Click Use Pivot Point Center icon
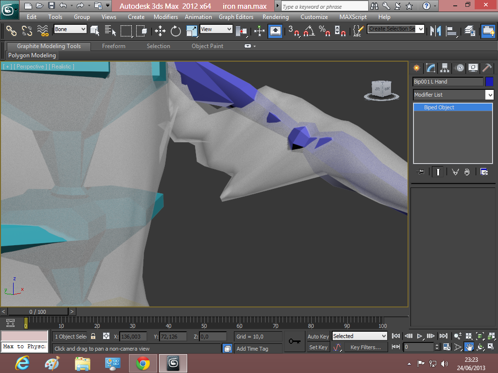This screenshot has width=498, height=373. (x=241, y=31)
